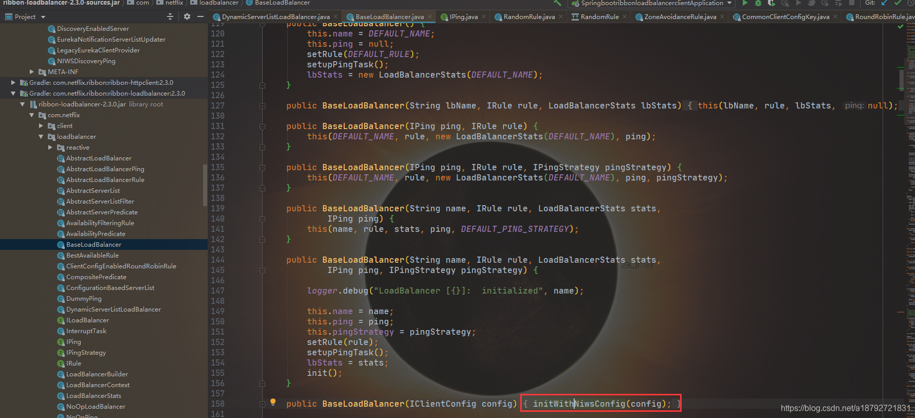The image size is (915, 418).
Task: Fold the constructor starting at line 135
Action: tap(262, 168)
